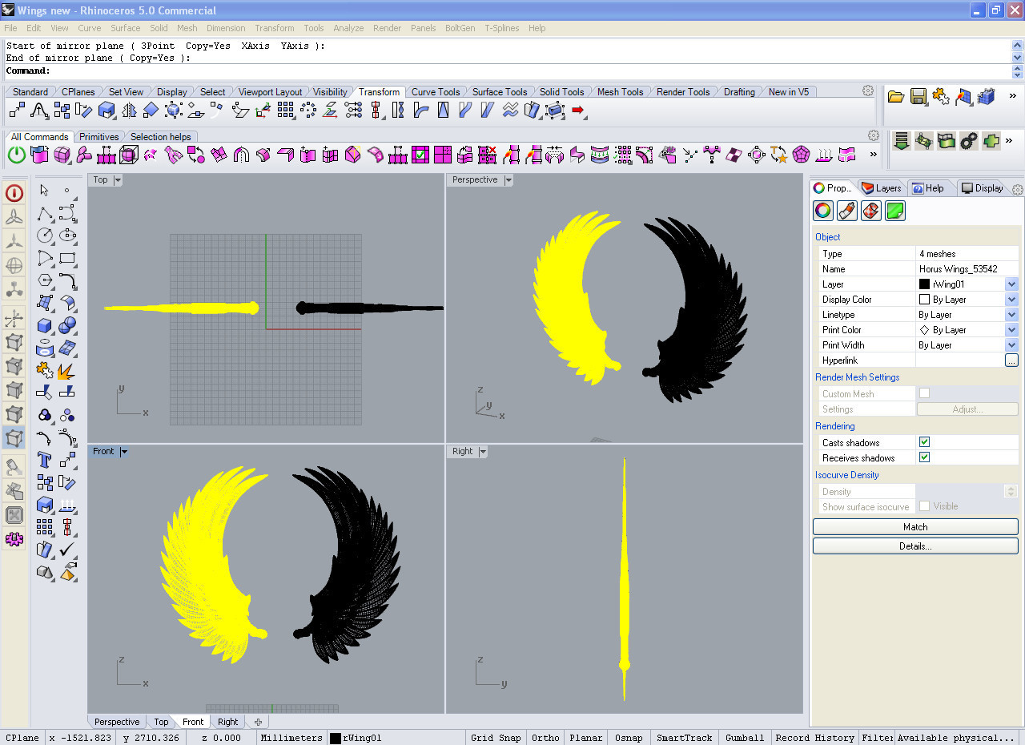Screen dimensions: 1025x745
Task: Open the Perspective viewport title menu arrow
Action: pos(508,180)
